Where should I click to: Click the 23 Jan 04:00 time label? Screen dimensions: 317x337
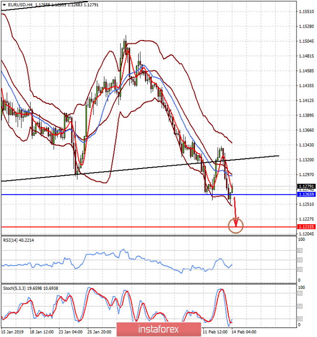[71, 331]
